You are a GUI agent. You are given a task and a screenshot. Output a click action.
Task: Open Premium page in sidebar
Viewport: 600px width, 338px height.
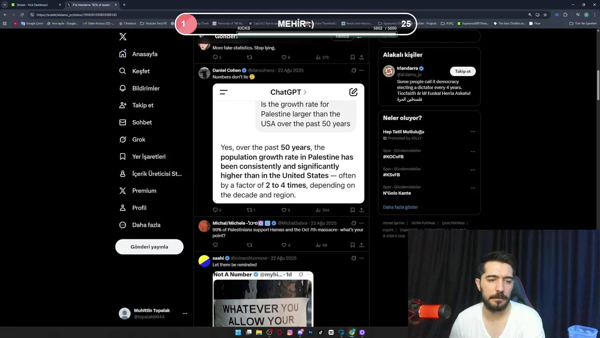(x=137, y=191)
